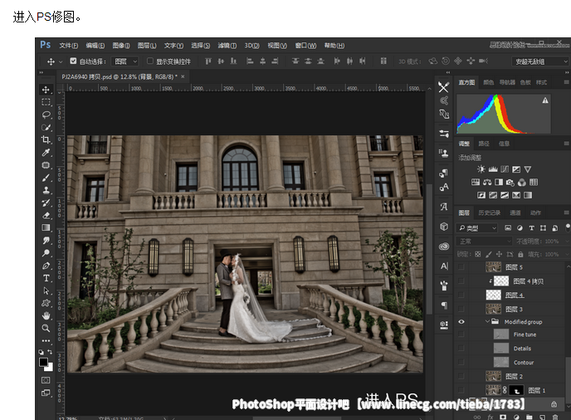Viewport: 571px width, 420px height.
Task: Open the histogram panel flyout menu
Action: tap(566, 82)
